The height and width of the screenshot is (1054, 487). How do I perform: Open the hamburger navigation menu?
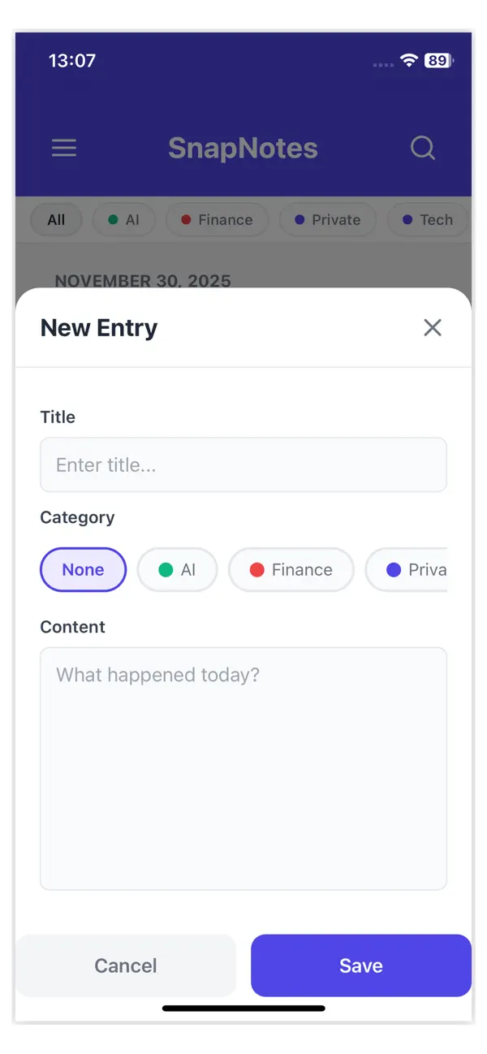click(63, 148)
